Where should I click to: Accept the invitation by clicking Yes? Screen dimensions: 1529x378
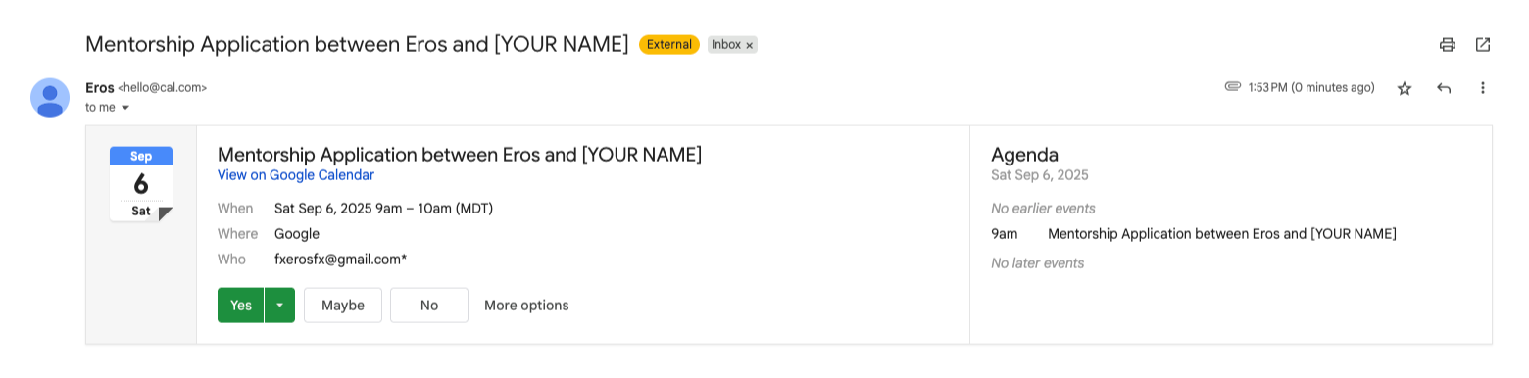241,306
